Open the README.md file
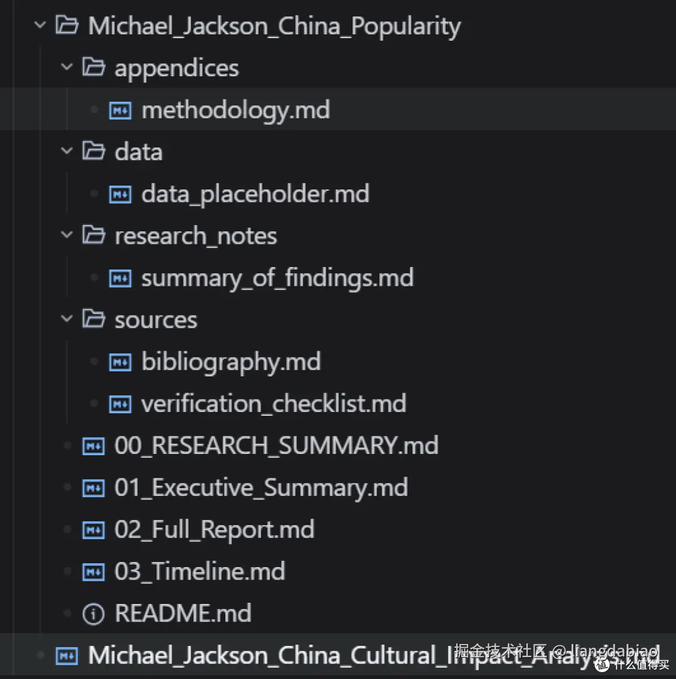The height and width of the screenshot is (679, 676). 182,613
